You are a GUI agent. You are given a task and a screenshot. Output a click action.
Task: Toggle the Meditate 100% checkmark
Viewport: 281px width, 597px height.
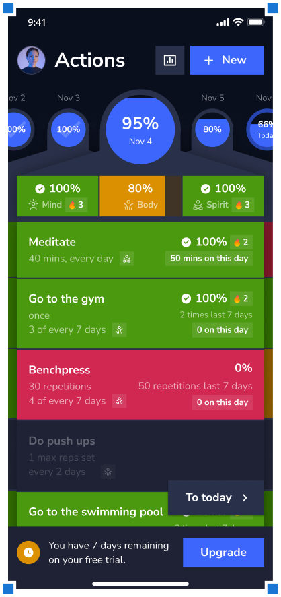click(186, 242)
